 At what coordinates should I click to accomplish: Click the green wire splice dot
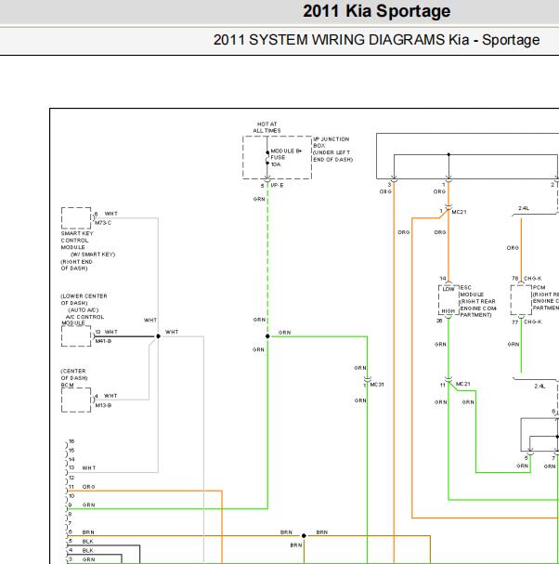pyautogui.click(x=267, y=336)
